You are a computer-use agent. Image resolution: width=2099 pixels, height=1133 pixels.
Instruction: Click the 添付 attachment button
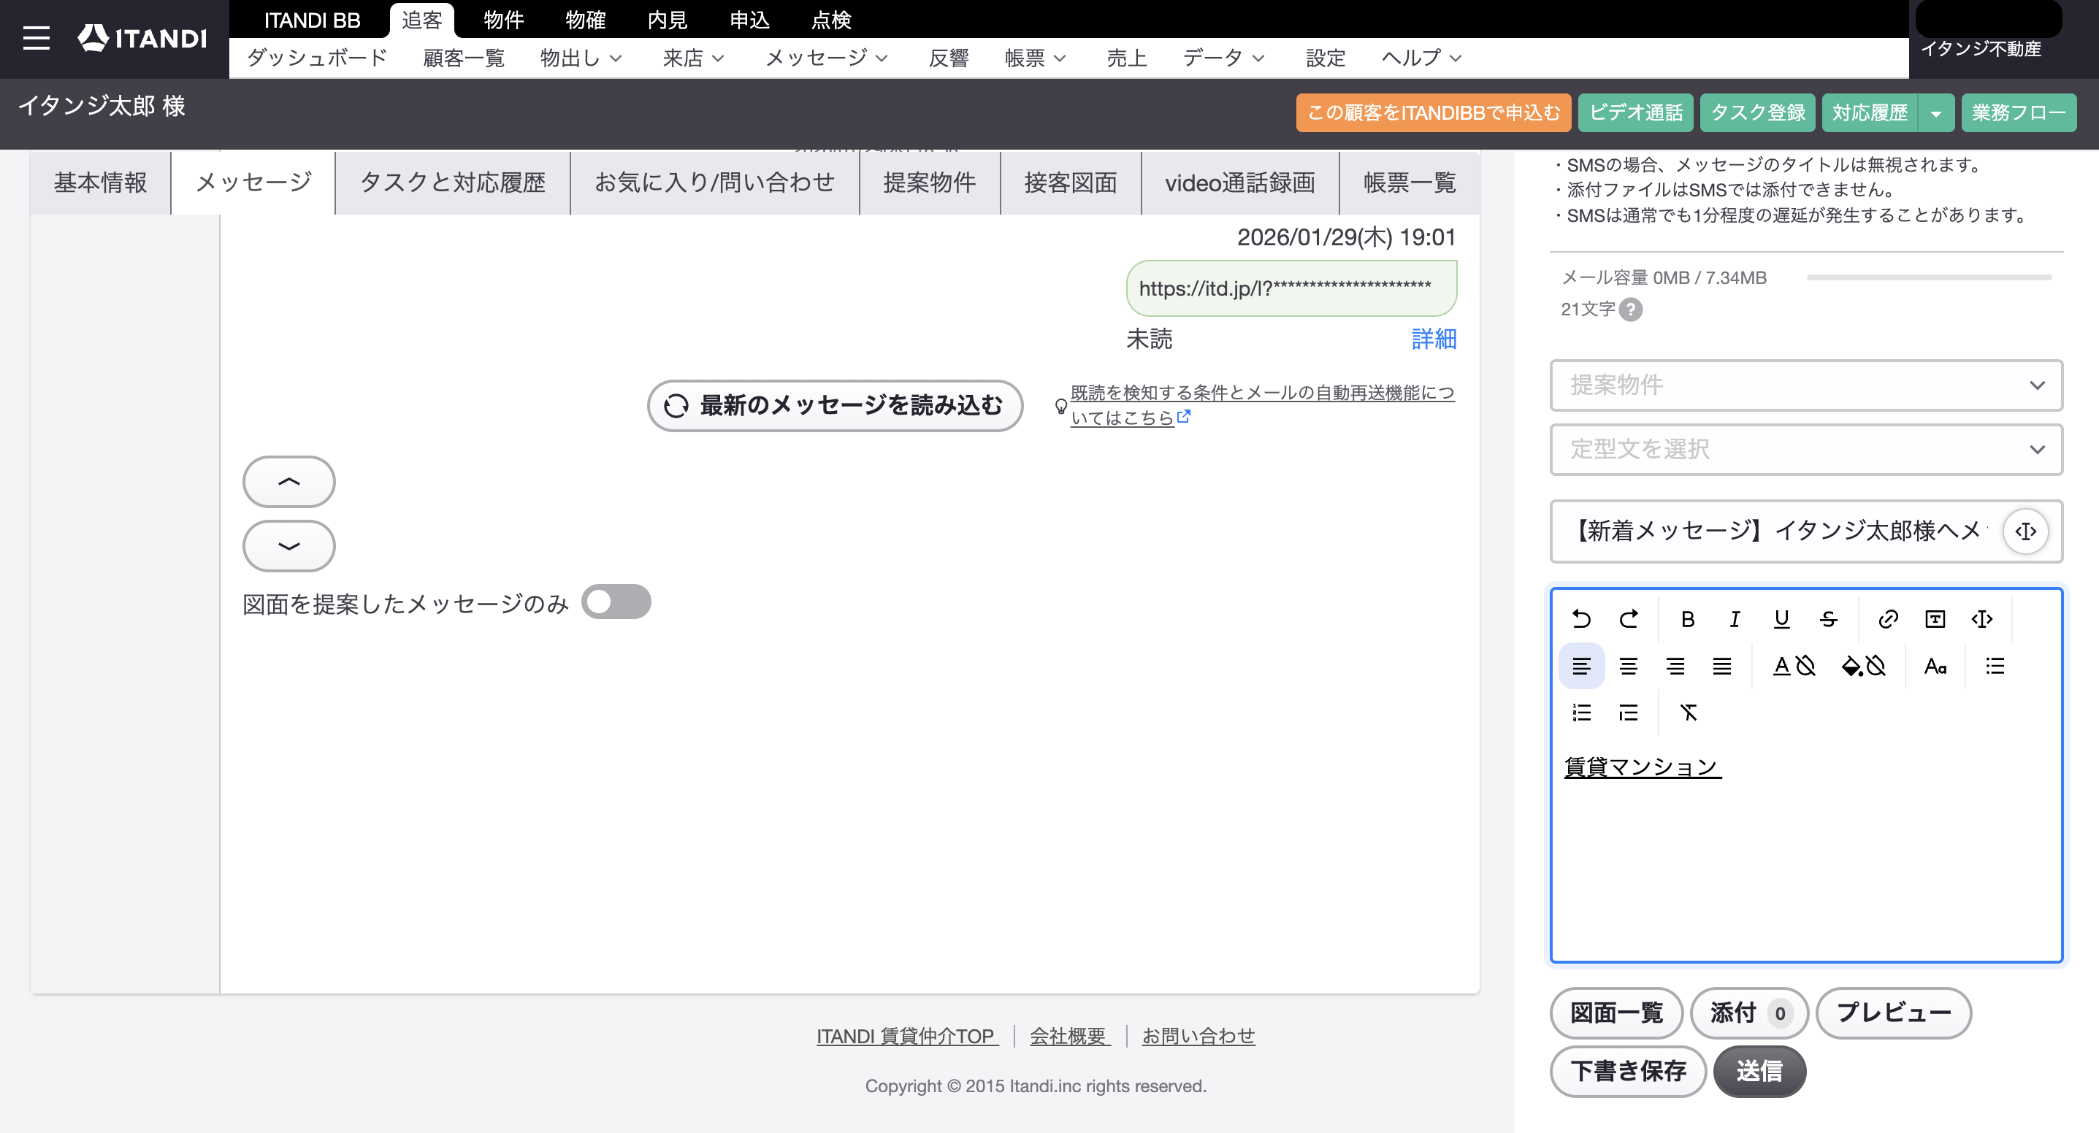click(x=1749, y=1013)
